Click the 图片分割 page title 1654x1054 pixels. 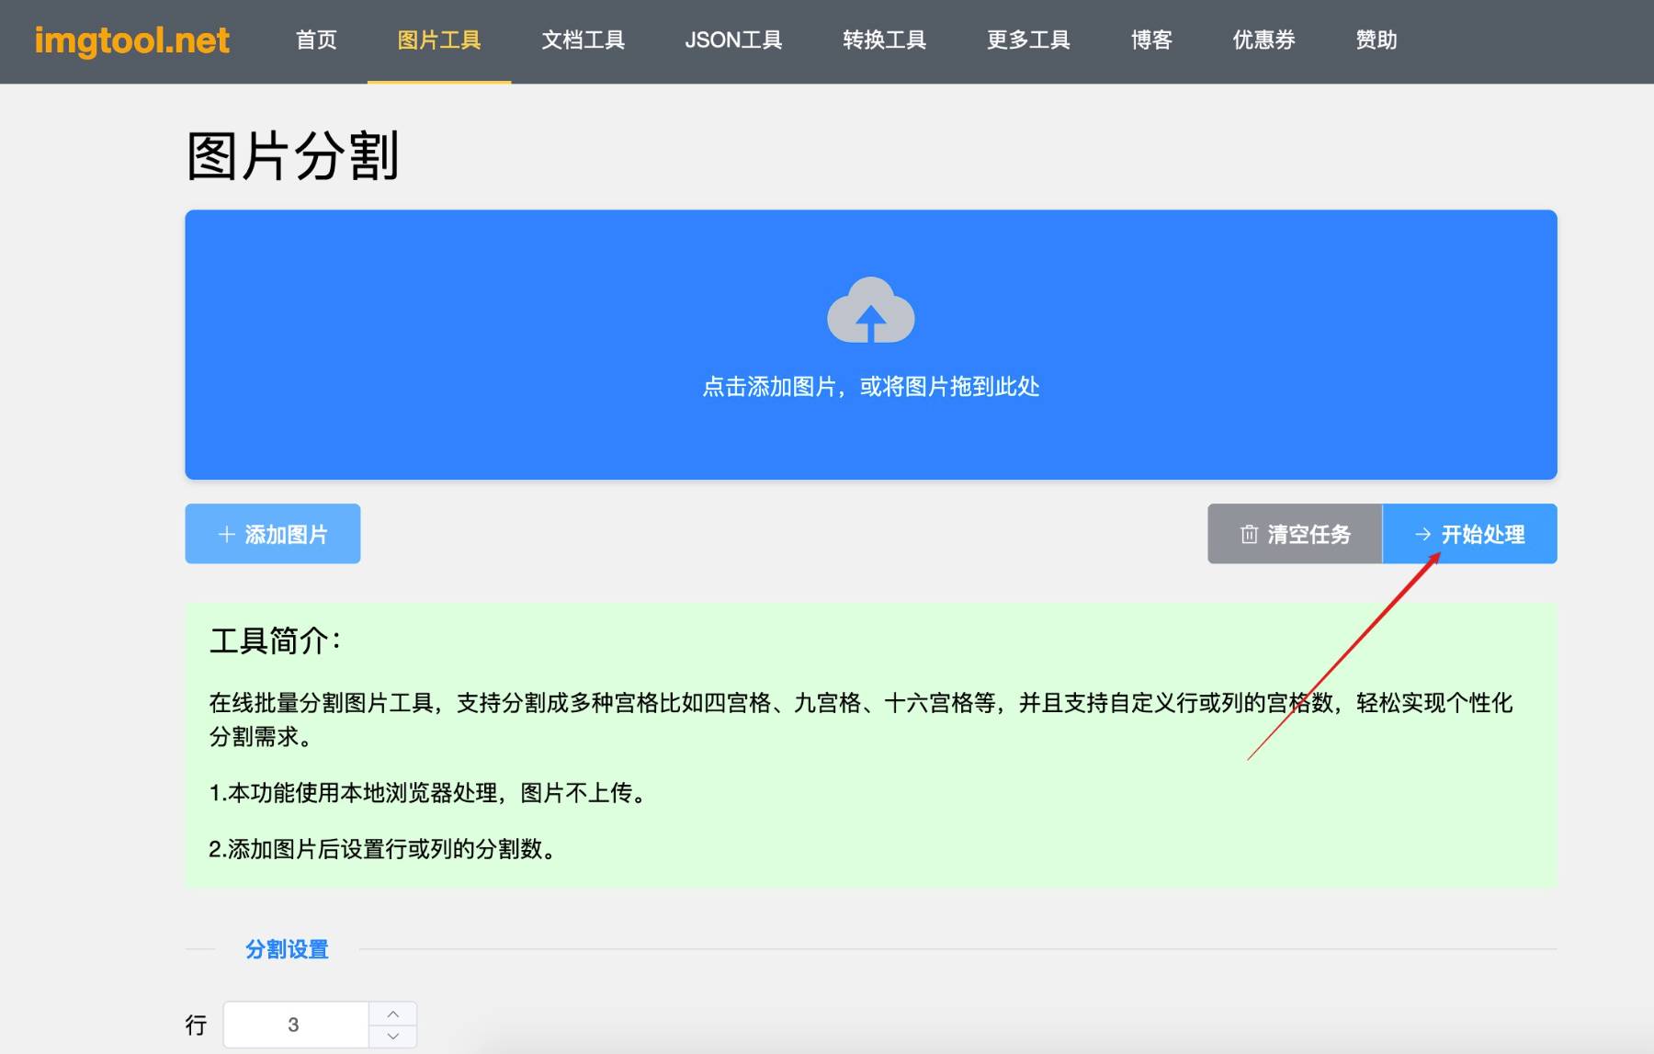coord(293,155)
